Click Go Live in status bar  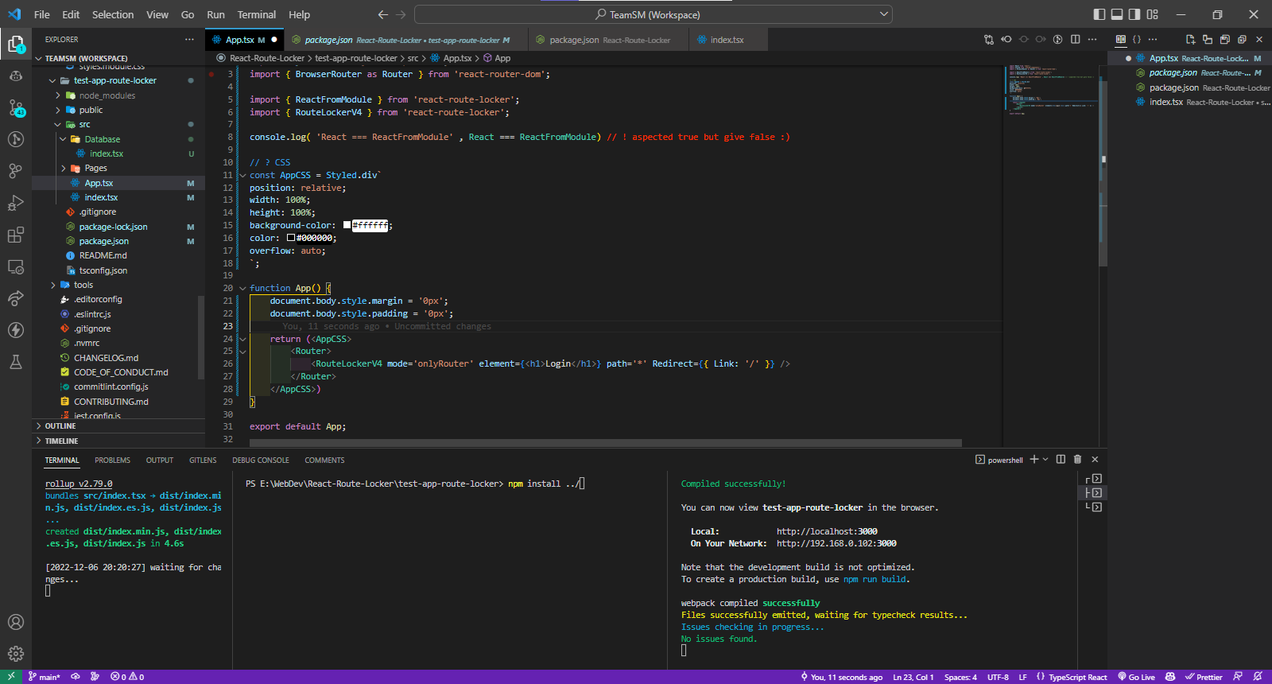(x=1137, y=677)
